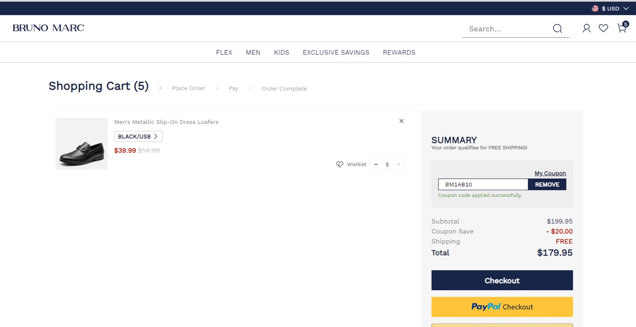636x327 pixels.
Task: Click the Checkout button
Action: (502, 280)
